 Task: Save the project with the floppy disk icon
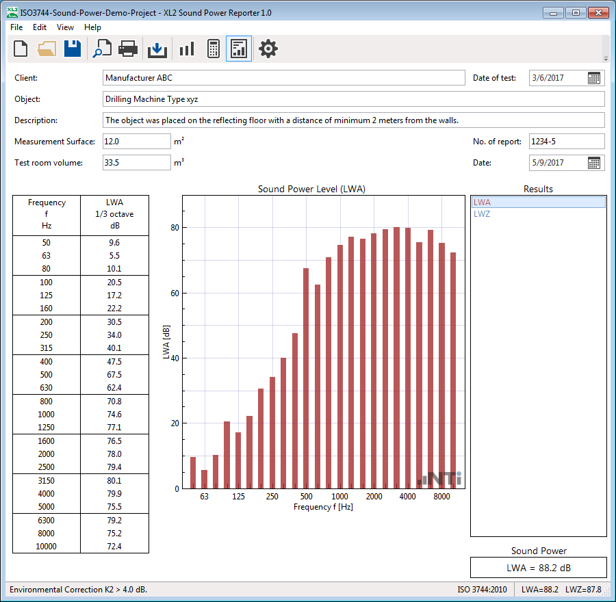73,49
